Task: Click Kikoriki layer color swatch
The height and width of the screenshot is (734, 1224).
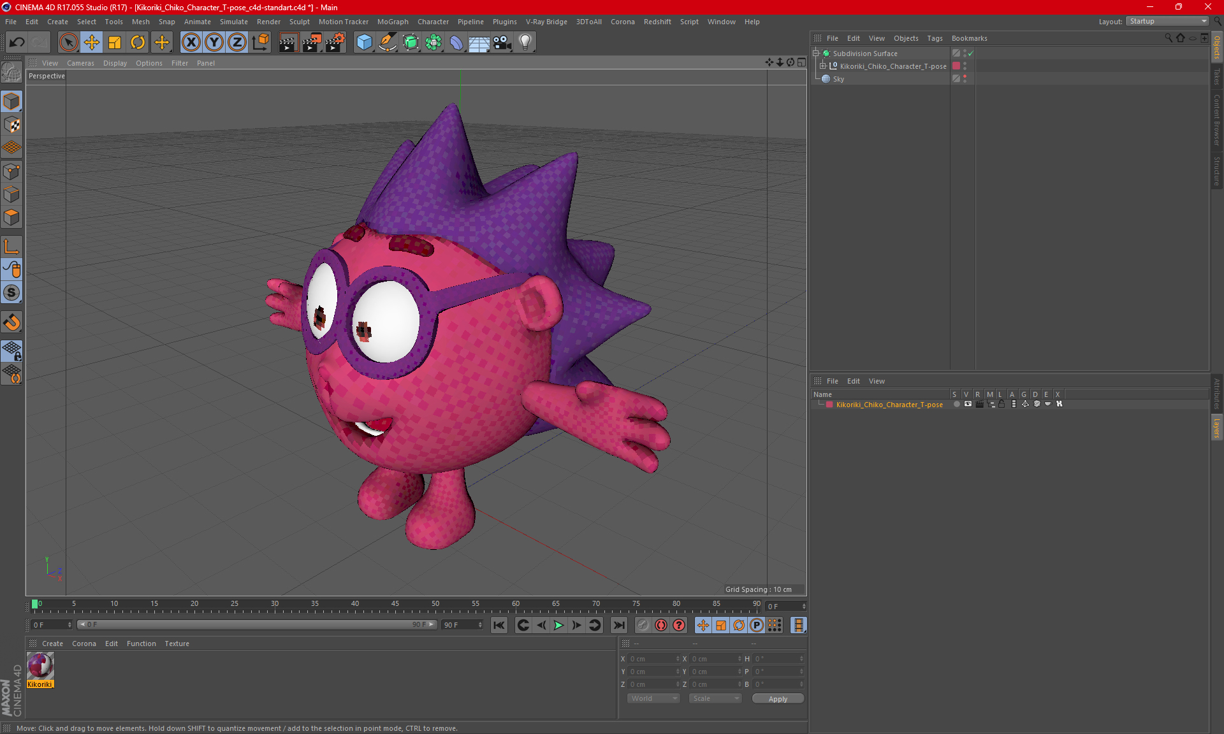Action: pos(829,405)
